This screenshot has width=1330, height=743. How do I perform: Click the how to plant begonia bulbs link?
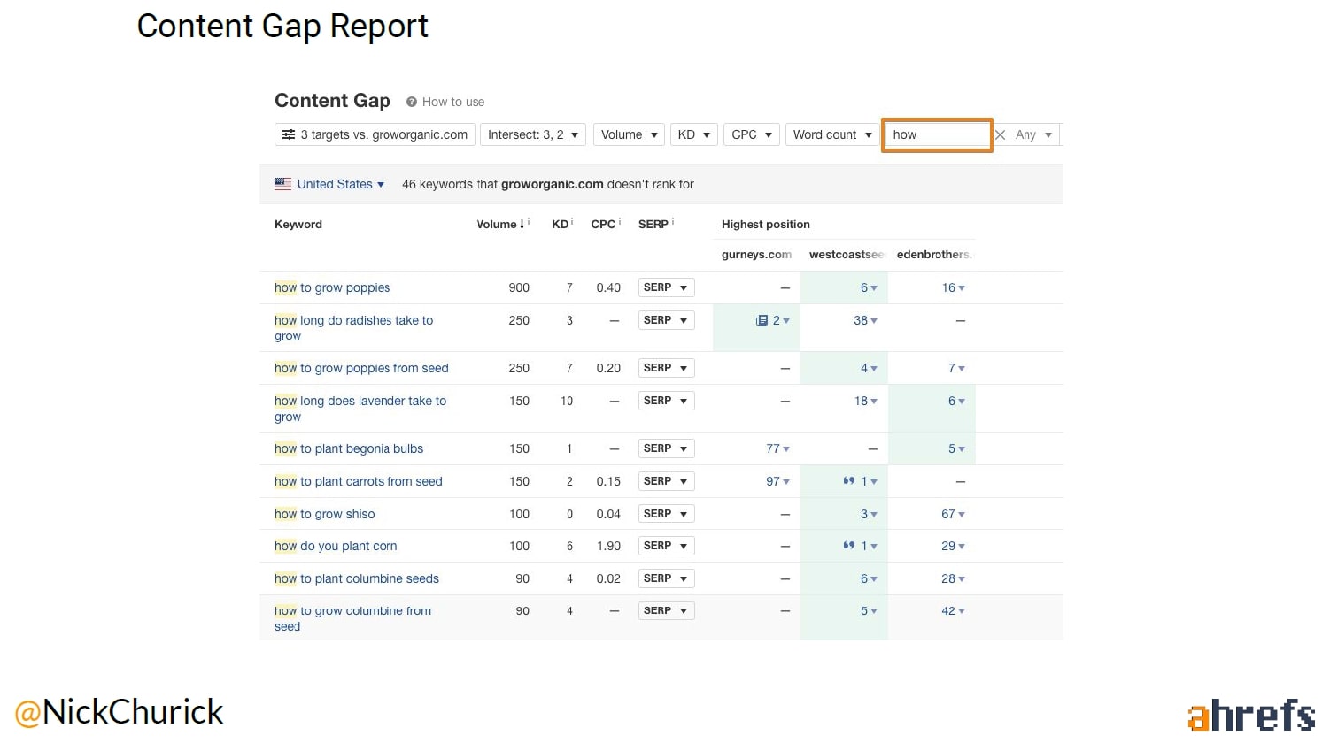point(349,448)
